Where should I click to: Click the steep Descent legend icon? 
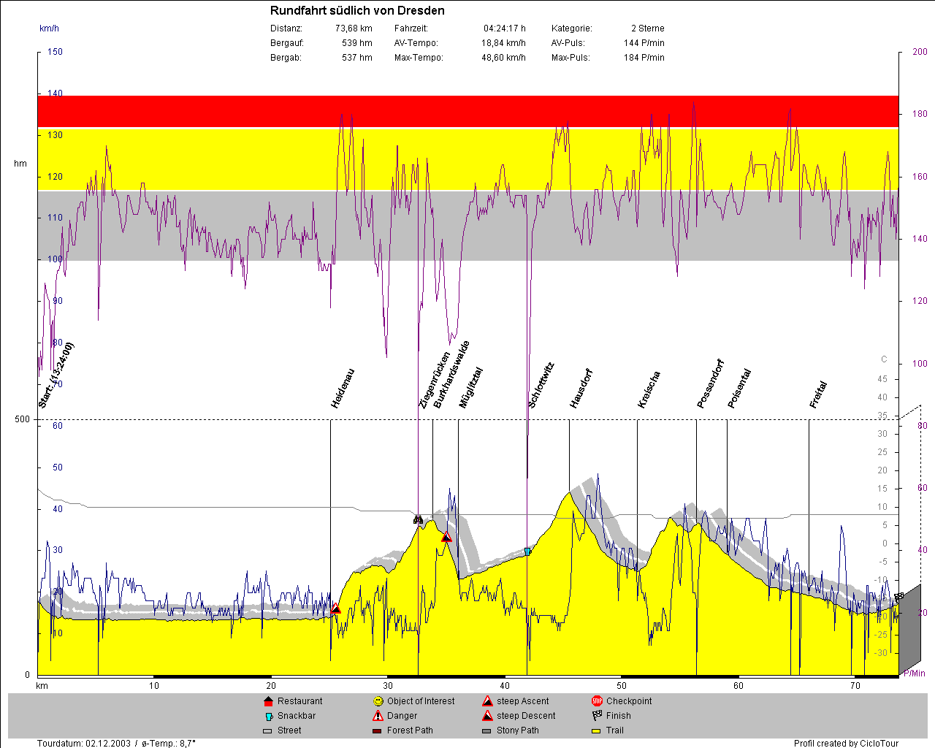pos(487,716)
